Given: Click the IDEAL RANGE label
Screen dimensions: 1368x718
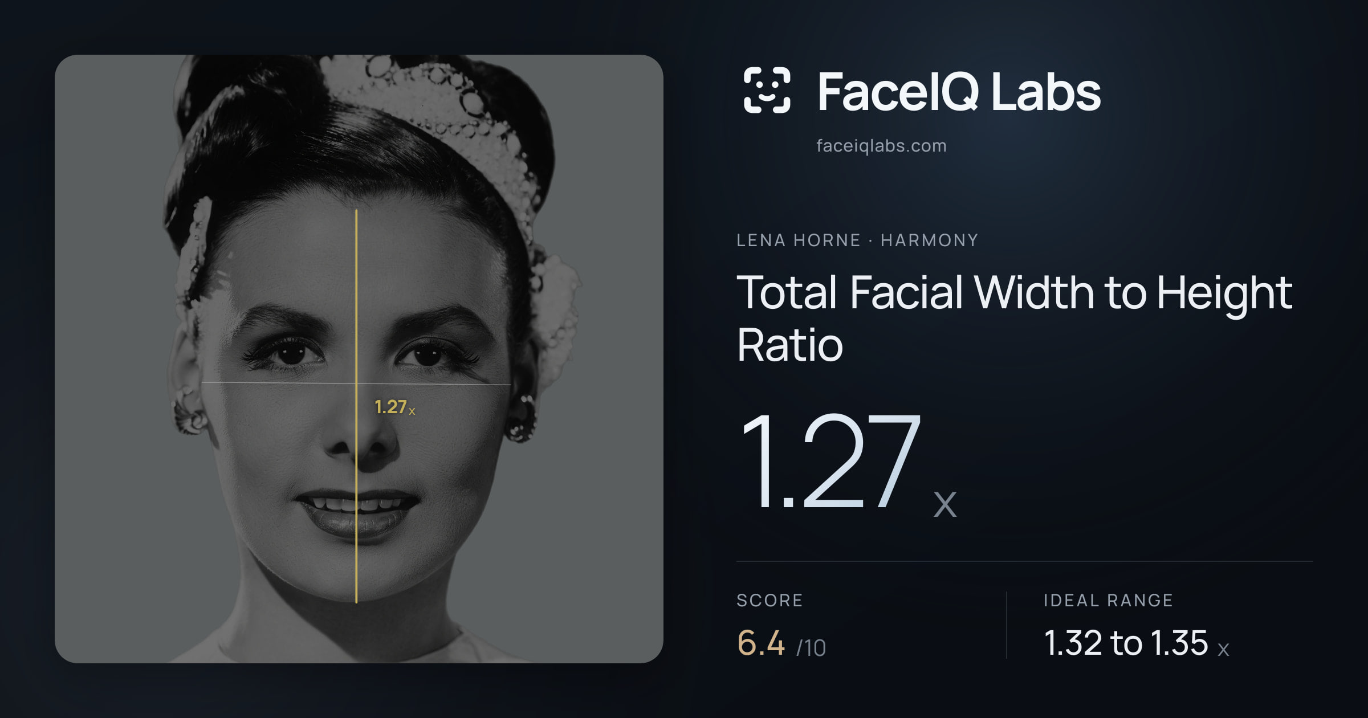Looking at the screenshot, I should [x=1108, y=600].
